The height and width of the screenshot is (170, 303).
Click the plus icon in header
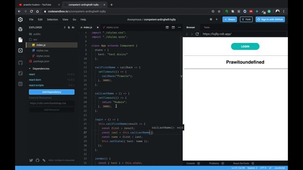click(216, 19)
